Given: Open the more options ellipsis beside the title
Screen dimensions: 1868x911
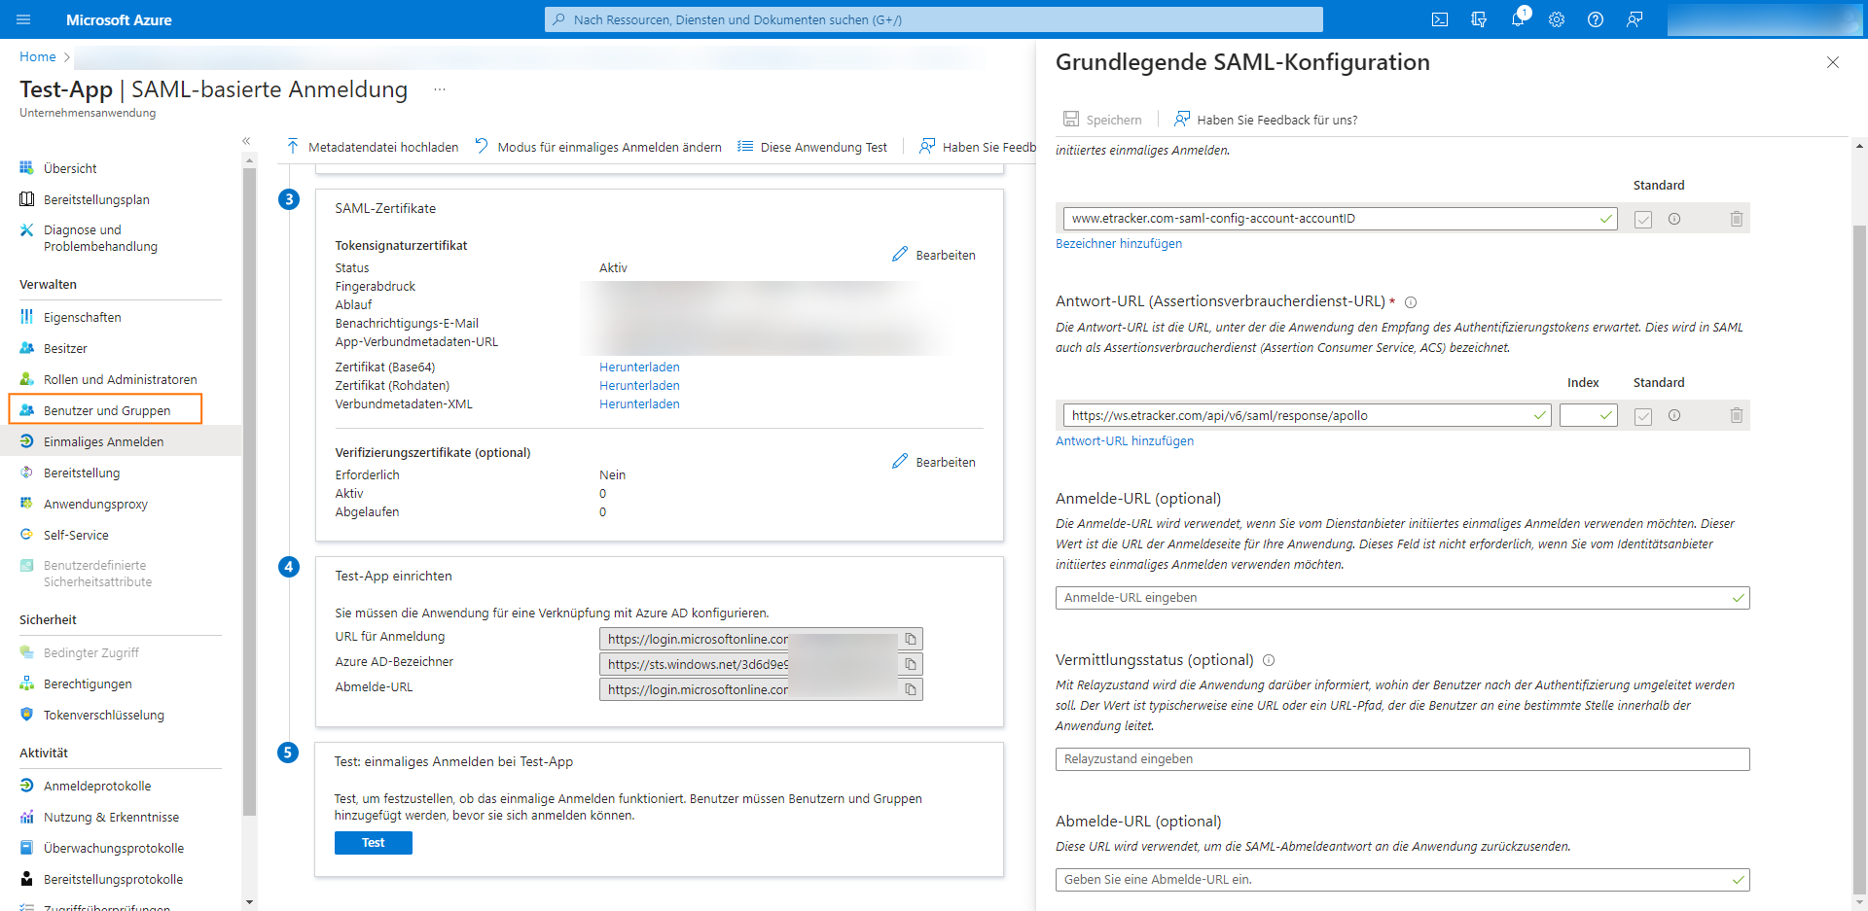Looking at the screenshot, I should pyautogui.click(x=440, y=89).
